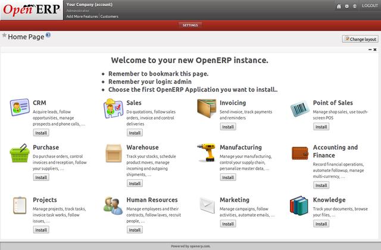381x250 pixels.
Task: Click the Projects clipboard icon
Action: 20,205
